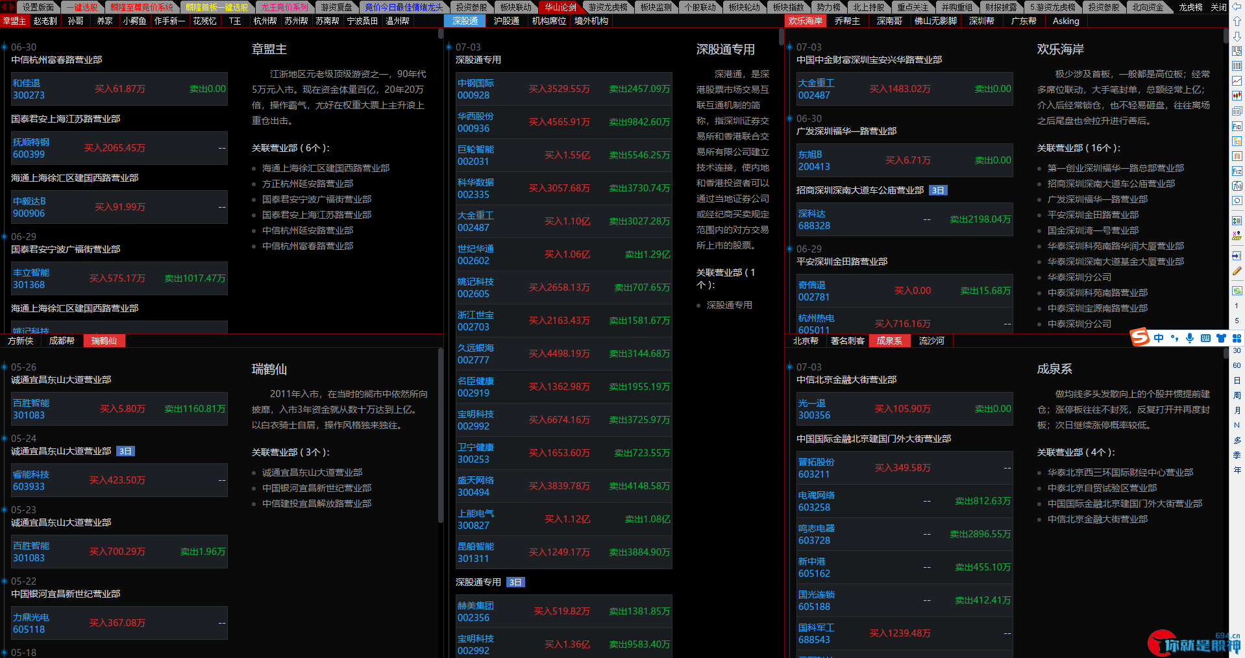Click the Sogou input method S logo
The width and height of the screenshot is (1245, 658).
[x=1140, y=337]
